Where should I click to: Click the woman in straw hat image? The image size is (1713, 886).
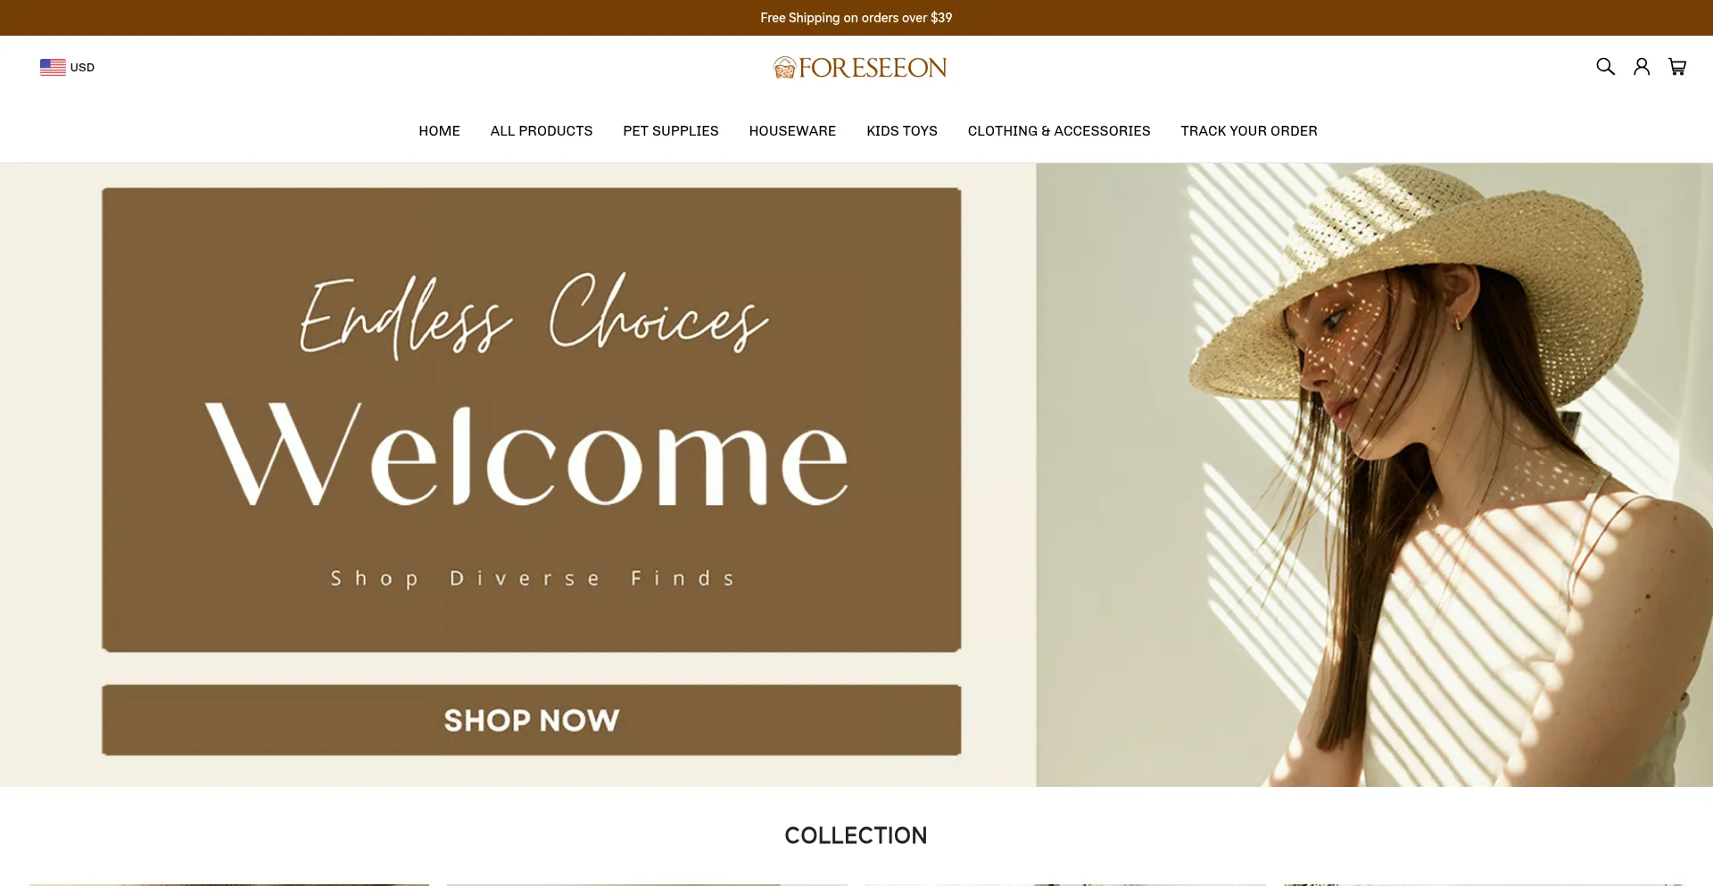point(1374,475)
